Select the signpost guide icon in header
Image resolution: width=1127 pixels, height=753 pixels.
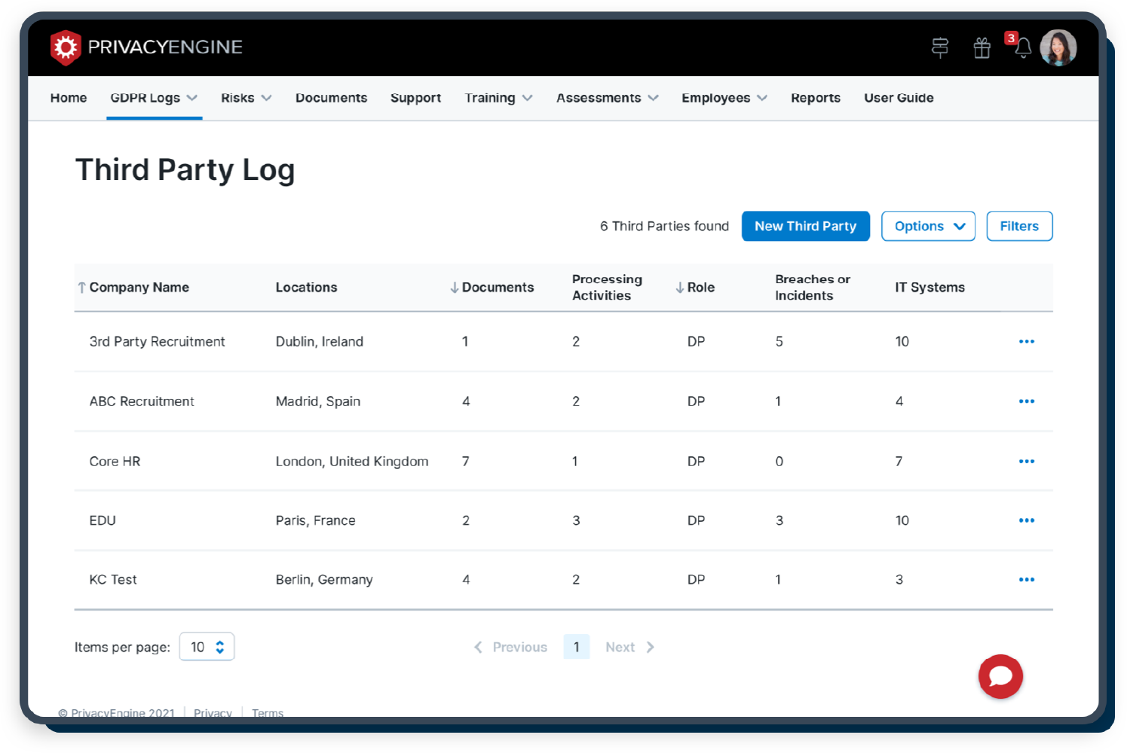pos(939,47)
